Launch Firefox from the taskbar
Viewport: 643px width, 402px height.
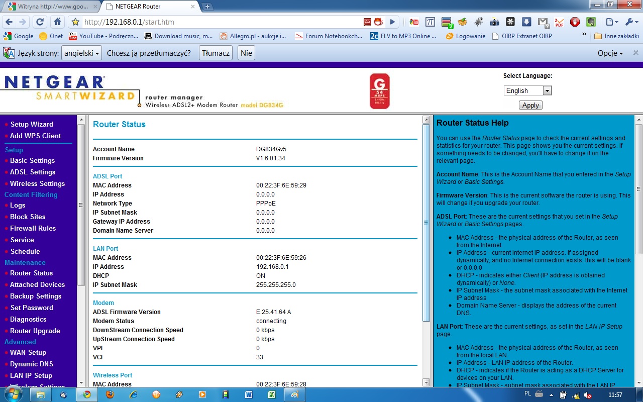click(x=110, y=394)
